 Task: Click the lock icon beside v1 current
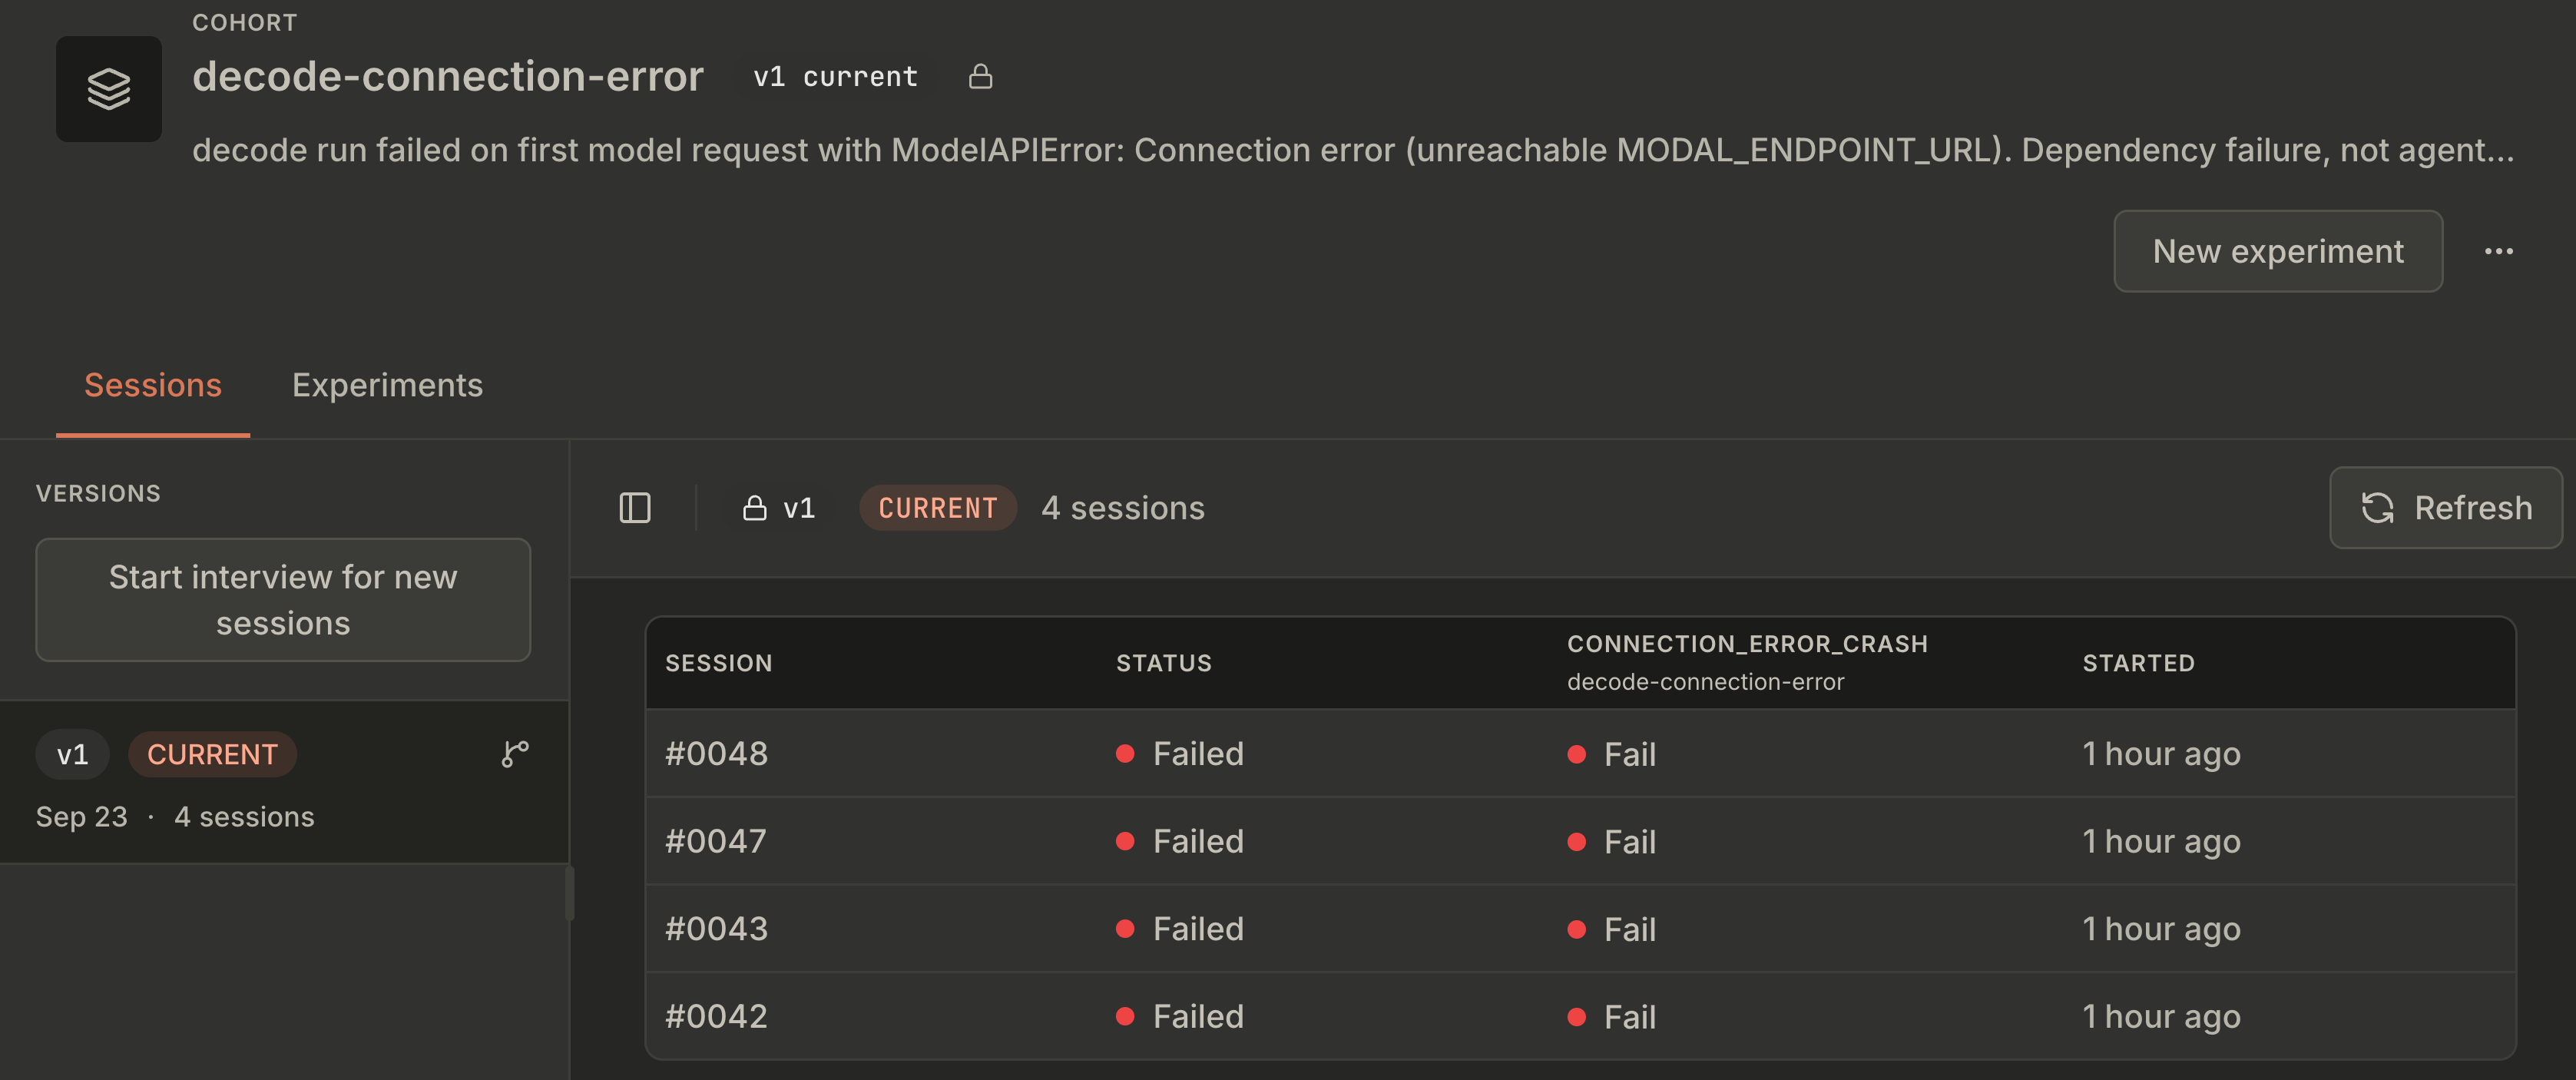(980, 76)
